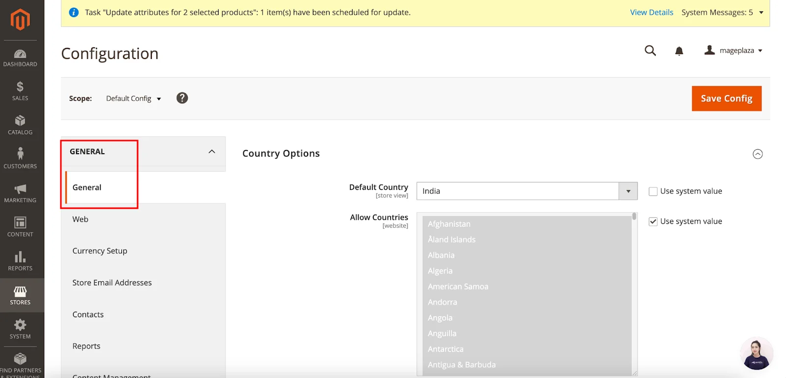Viewport: 786px width, 378px height.
Task: Select Antigua & Barbuda in the list
Action: (527, 365)
